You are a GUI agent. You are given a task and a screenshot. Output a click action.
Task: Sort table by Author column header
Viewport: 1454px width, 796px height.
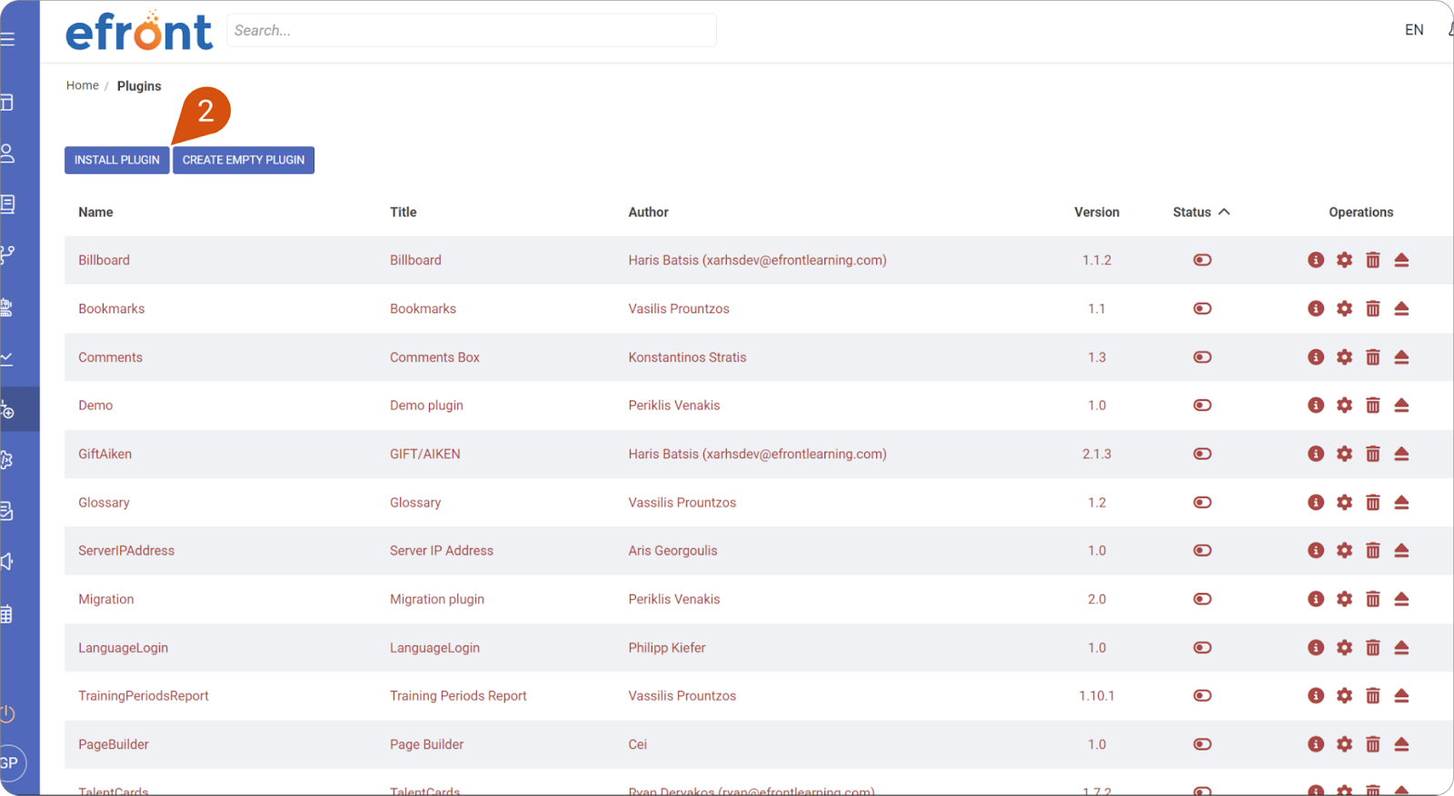648,212
